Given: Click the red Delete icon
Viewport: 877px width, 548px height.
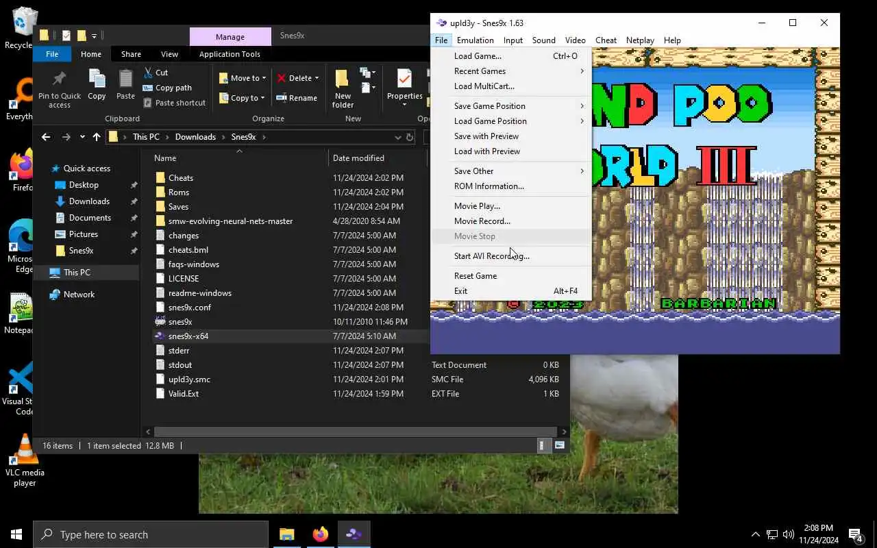Looking at the screenshot, I should [x=281, y=78].
